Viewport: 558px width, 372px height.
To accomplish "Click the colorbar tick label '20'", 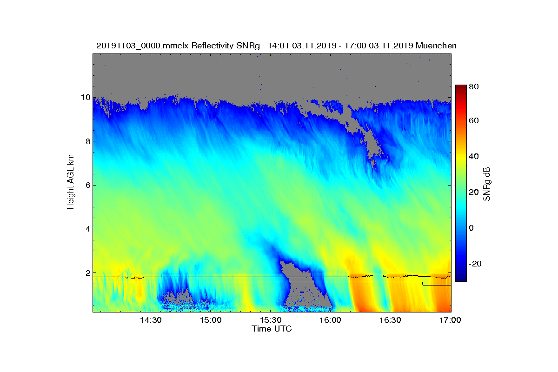I will (x=474, y=192).
